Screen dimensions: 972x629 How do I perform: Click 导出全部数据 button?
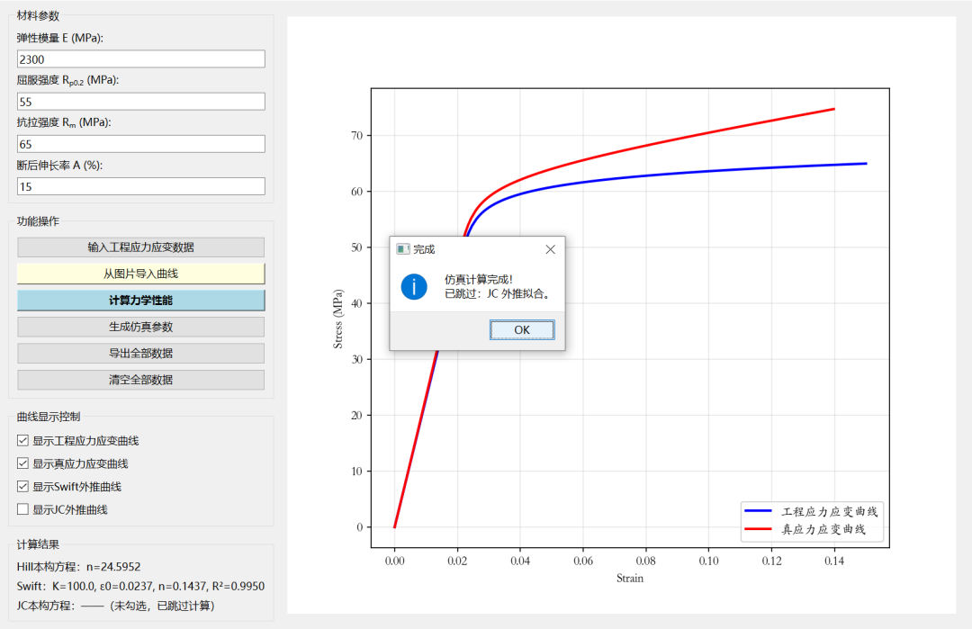pyautogui.click(x=140, y=354)
